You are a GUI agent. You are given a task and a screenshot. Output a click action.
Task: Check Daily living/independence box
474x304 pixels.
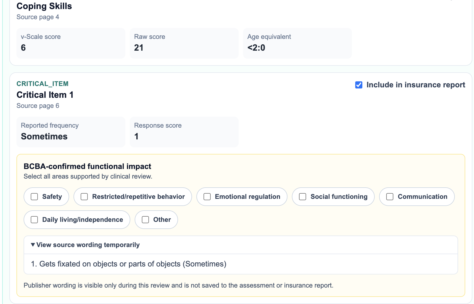coord(34,220)
